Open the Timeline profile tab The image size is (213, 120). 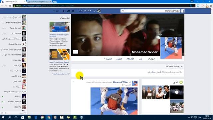tap(151, 59)
